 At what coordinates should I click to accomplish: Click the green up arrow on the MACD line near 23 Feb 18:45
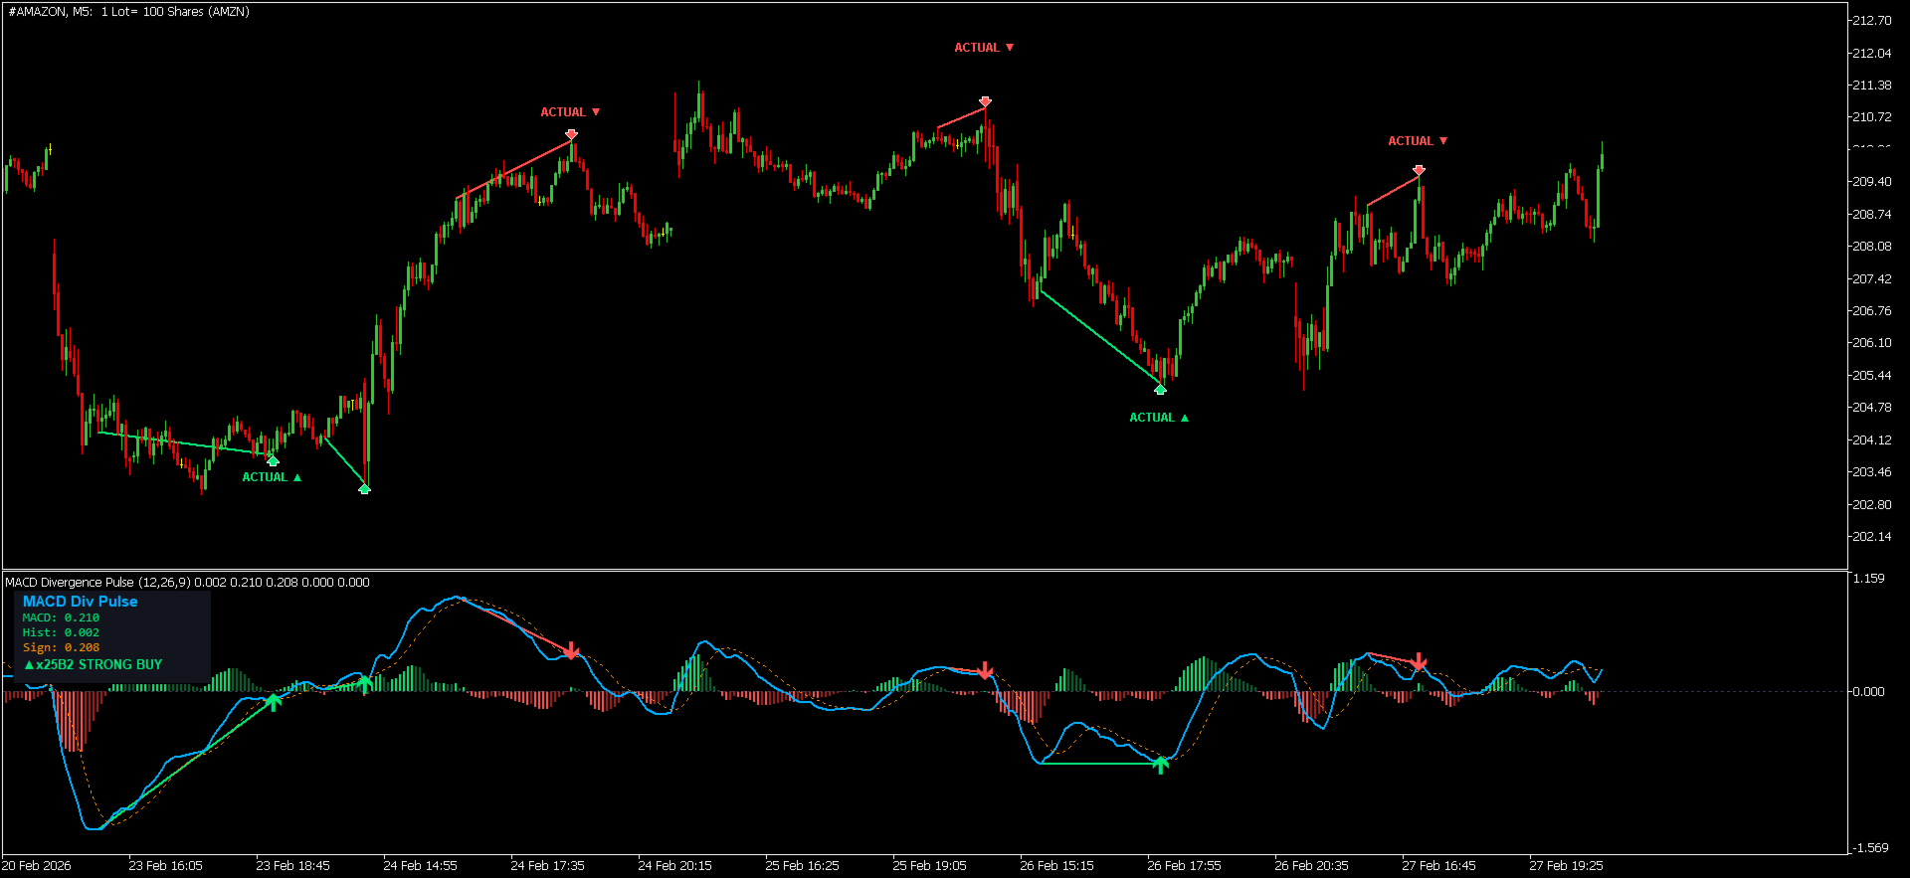tap(273, 702)
